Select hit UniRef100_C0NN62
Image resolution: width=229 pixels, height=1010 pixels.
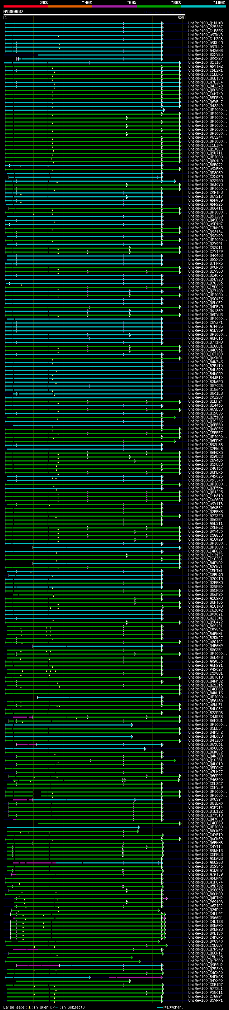tap(205, 527)
